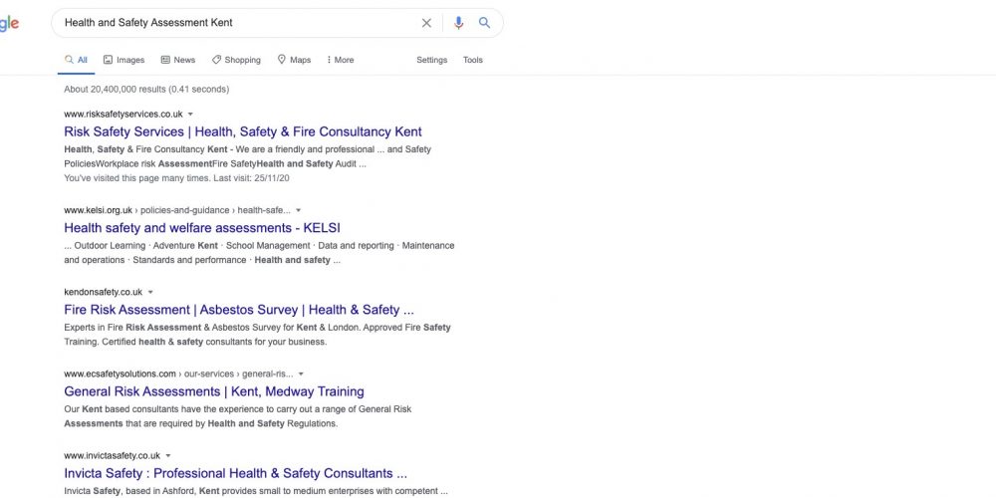
Task: Expand options arrow next to kelsi.org.uk URL
Action: point(299,210)
